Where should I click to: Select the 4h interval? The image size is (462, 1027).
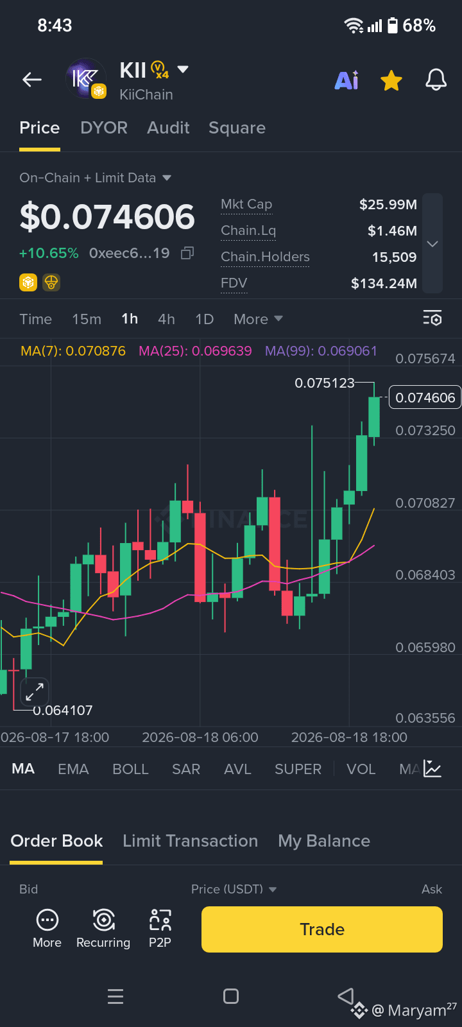166,319
